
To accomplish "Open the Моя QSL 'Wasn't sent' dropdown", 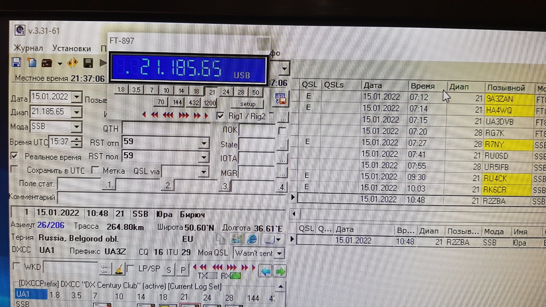I will (280, 253).
